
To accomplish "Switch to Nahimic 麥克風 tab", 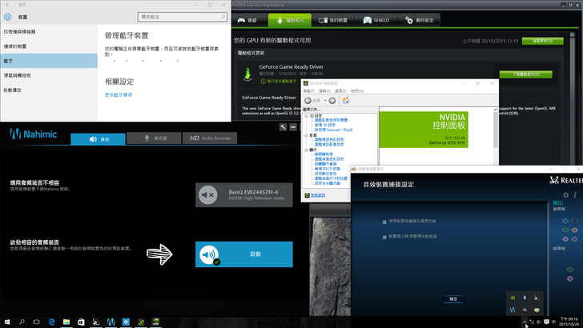I will click(x=154, y=138).
